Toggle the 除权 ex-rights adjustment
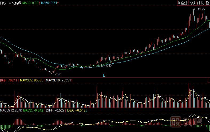This screenshot has width=210, height=132. point(200,3)
